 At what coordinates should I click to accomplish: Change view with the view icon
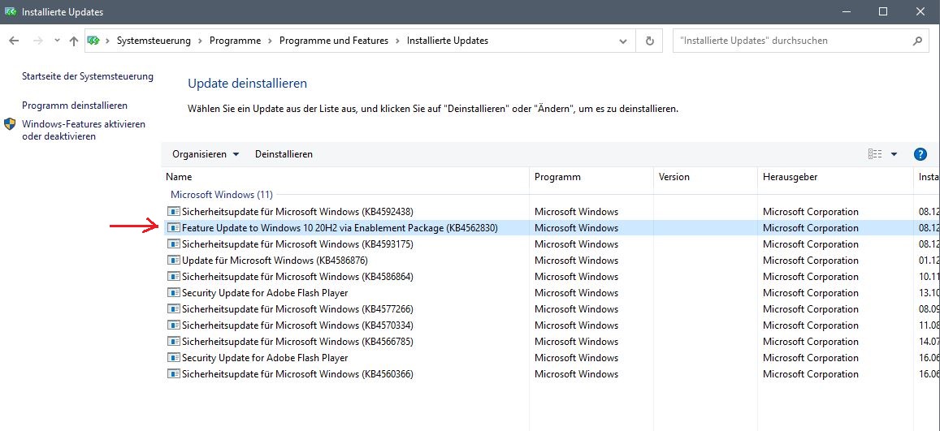pyautogui.click(x=875, y=154)
